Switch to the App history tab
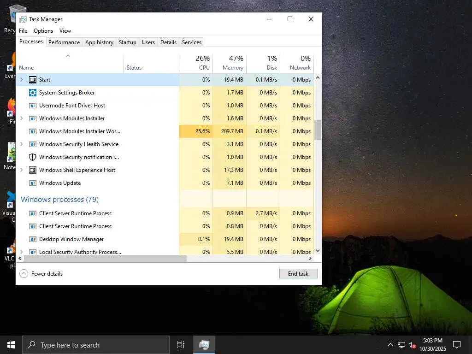This screenshot has height=354, width=472. pyautogui.click(x=100, y=42)
